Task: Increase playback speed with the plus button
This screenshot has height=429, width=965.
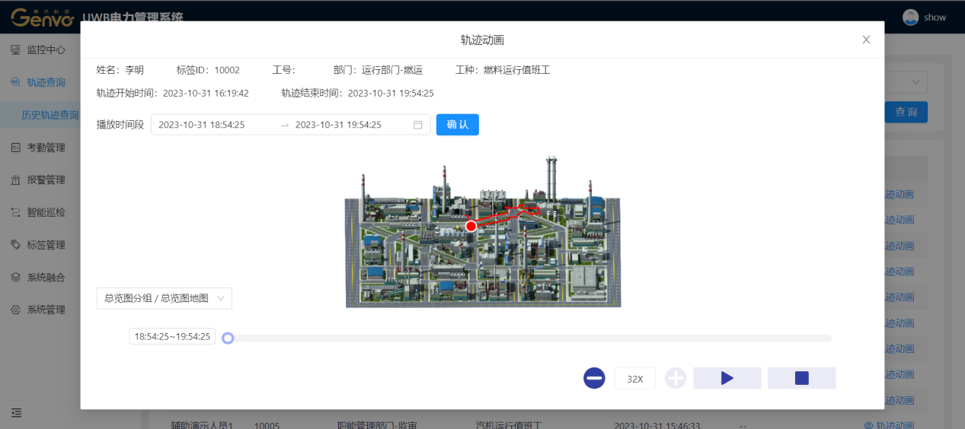Action: (x=676, y=378)
